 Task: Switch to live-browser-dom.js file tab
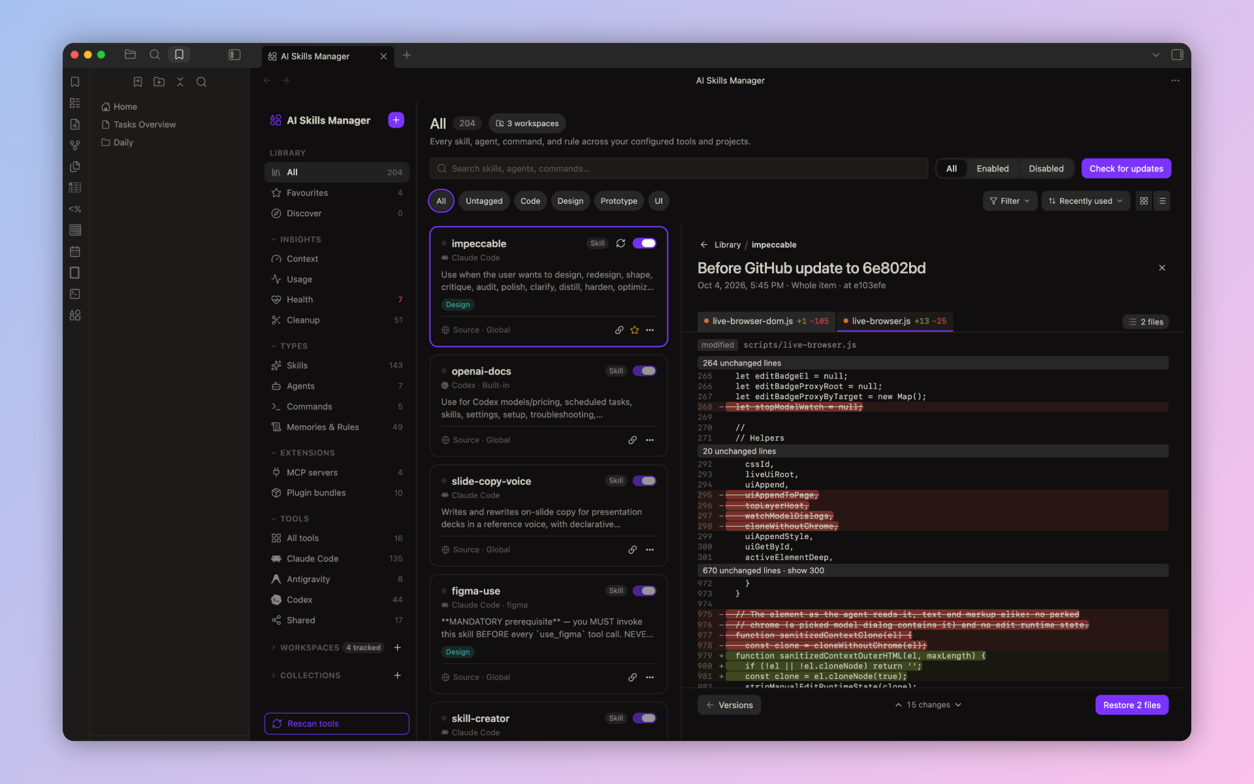(766, 321)
